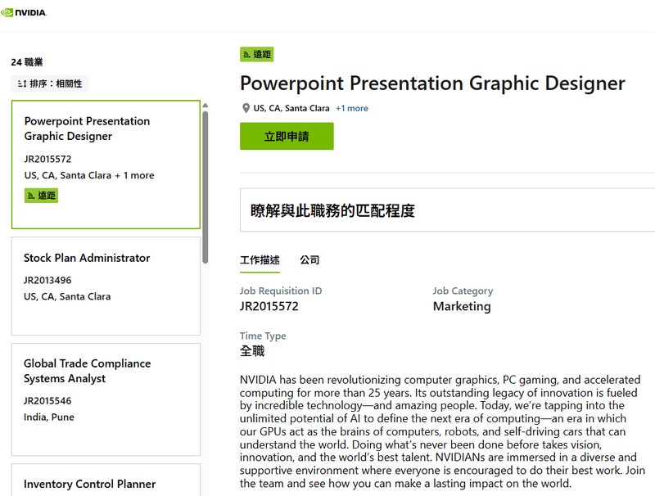
Task: Select Powerpoint Presentation Graphic Designer job card
Action: pos(106,165)
